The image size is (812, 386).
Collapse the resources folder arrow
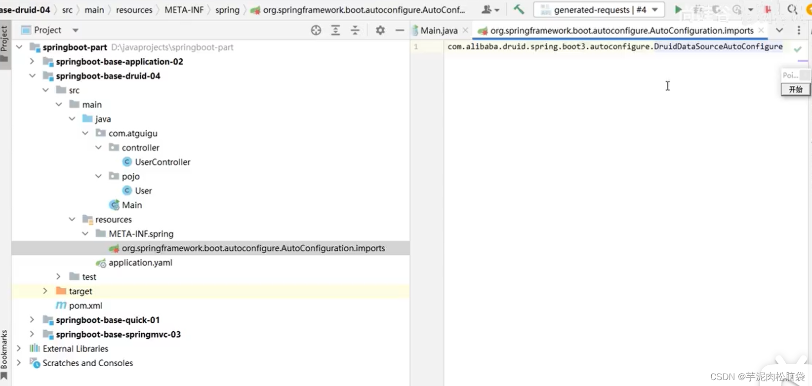72,219
